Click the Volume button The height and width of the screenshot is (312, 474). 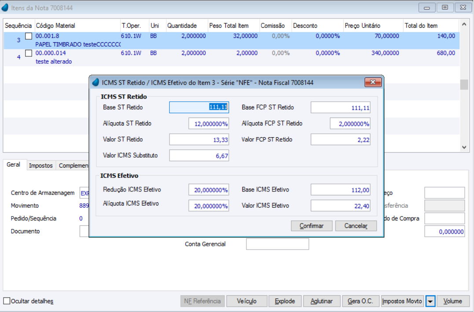[x=452, y=301]
